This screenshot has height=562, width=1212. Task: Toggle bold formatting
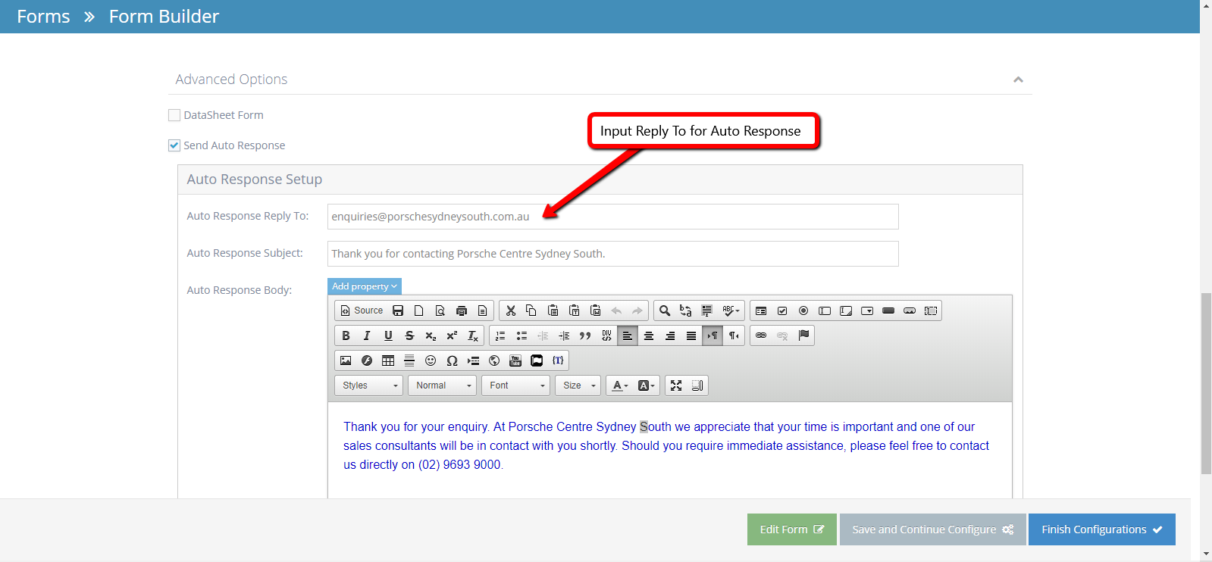pos(346,336)
